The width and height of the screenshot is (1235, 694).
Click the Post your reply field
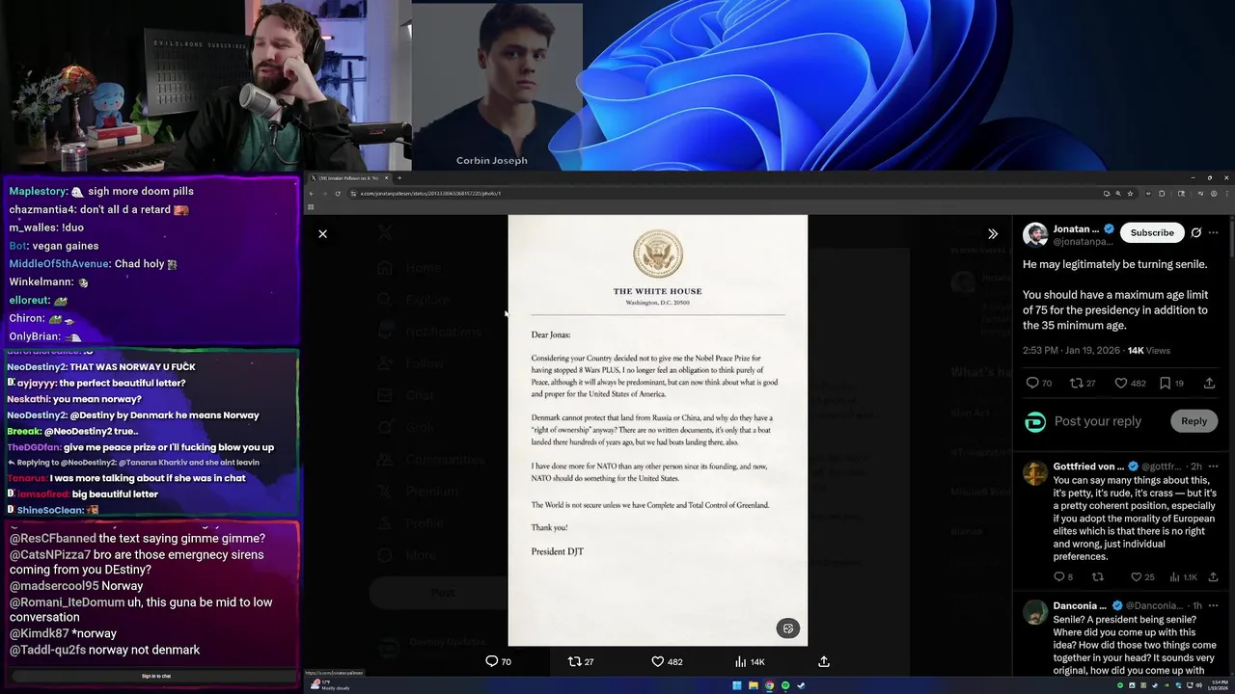pyautogui.click(x=1098, y=421)
